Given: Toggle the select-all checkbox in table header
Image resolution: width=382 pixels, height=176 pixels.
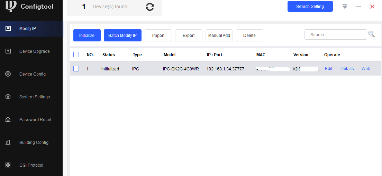Looking at the screenshot, I should pos(76,55).
